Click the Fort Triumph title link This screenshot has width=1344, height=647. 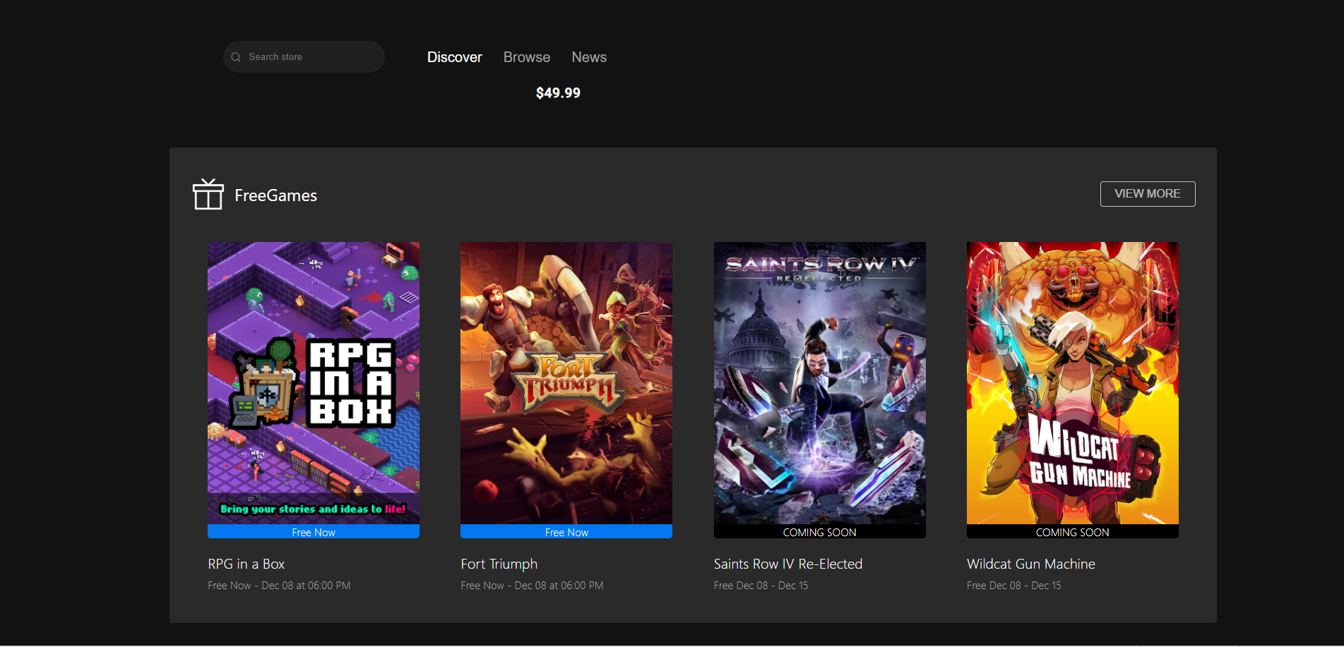pyautogui.click(x=499, y=564)
